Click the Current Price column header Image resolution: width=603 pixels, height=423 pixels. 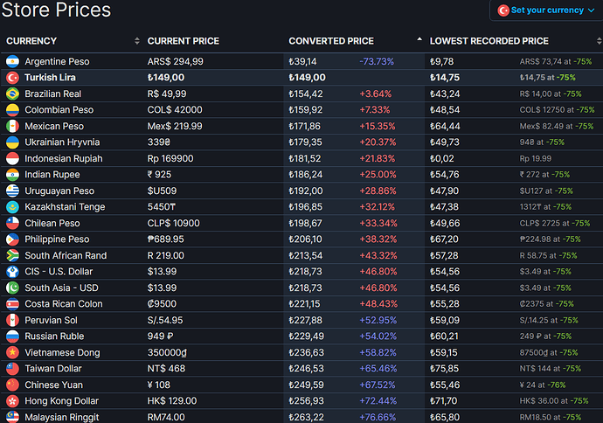[x=183, y=41]
